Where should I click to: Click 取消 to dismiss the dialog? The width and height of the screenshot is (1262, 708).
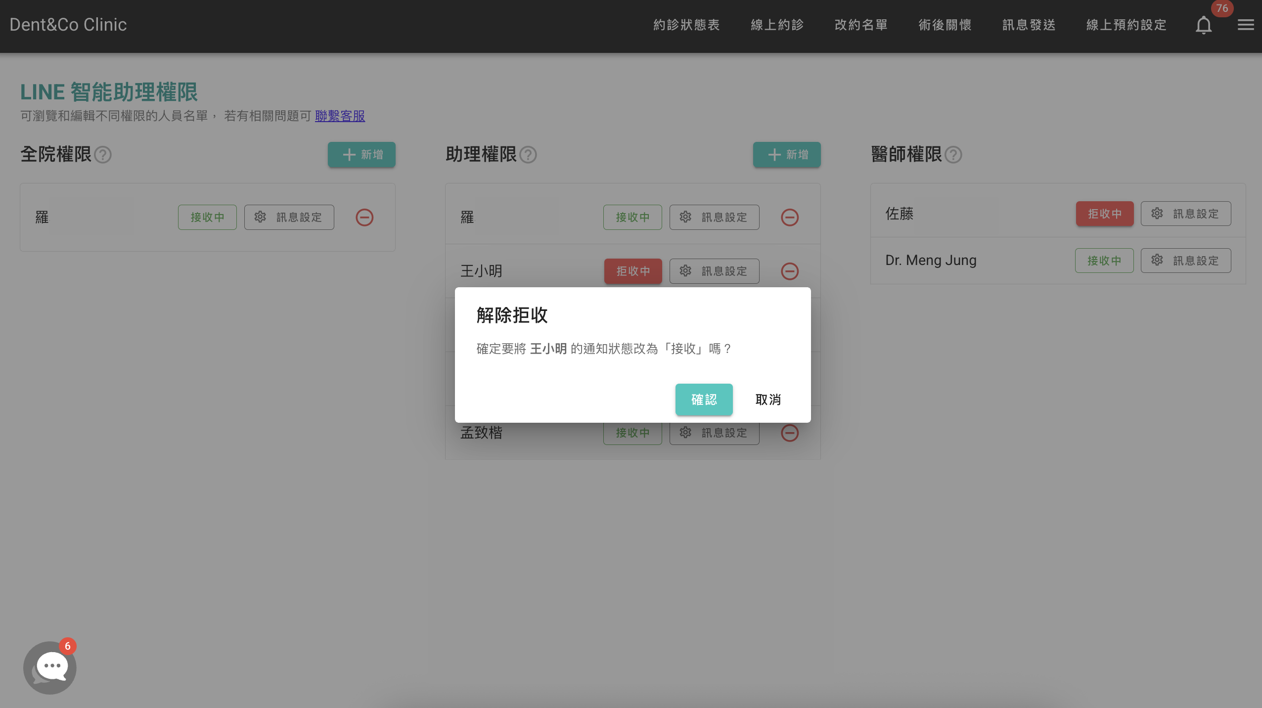click(768, 399)
